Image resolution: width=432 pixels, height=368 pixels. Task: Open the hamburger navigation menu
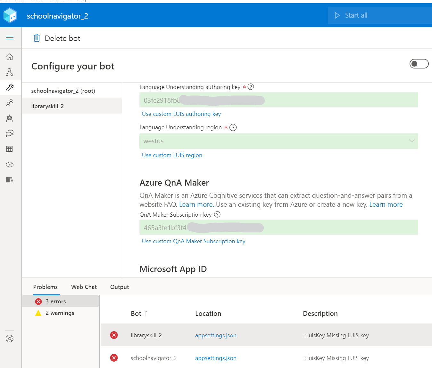click(x=10, y=38)
